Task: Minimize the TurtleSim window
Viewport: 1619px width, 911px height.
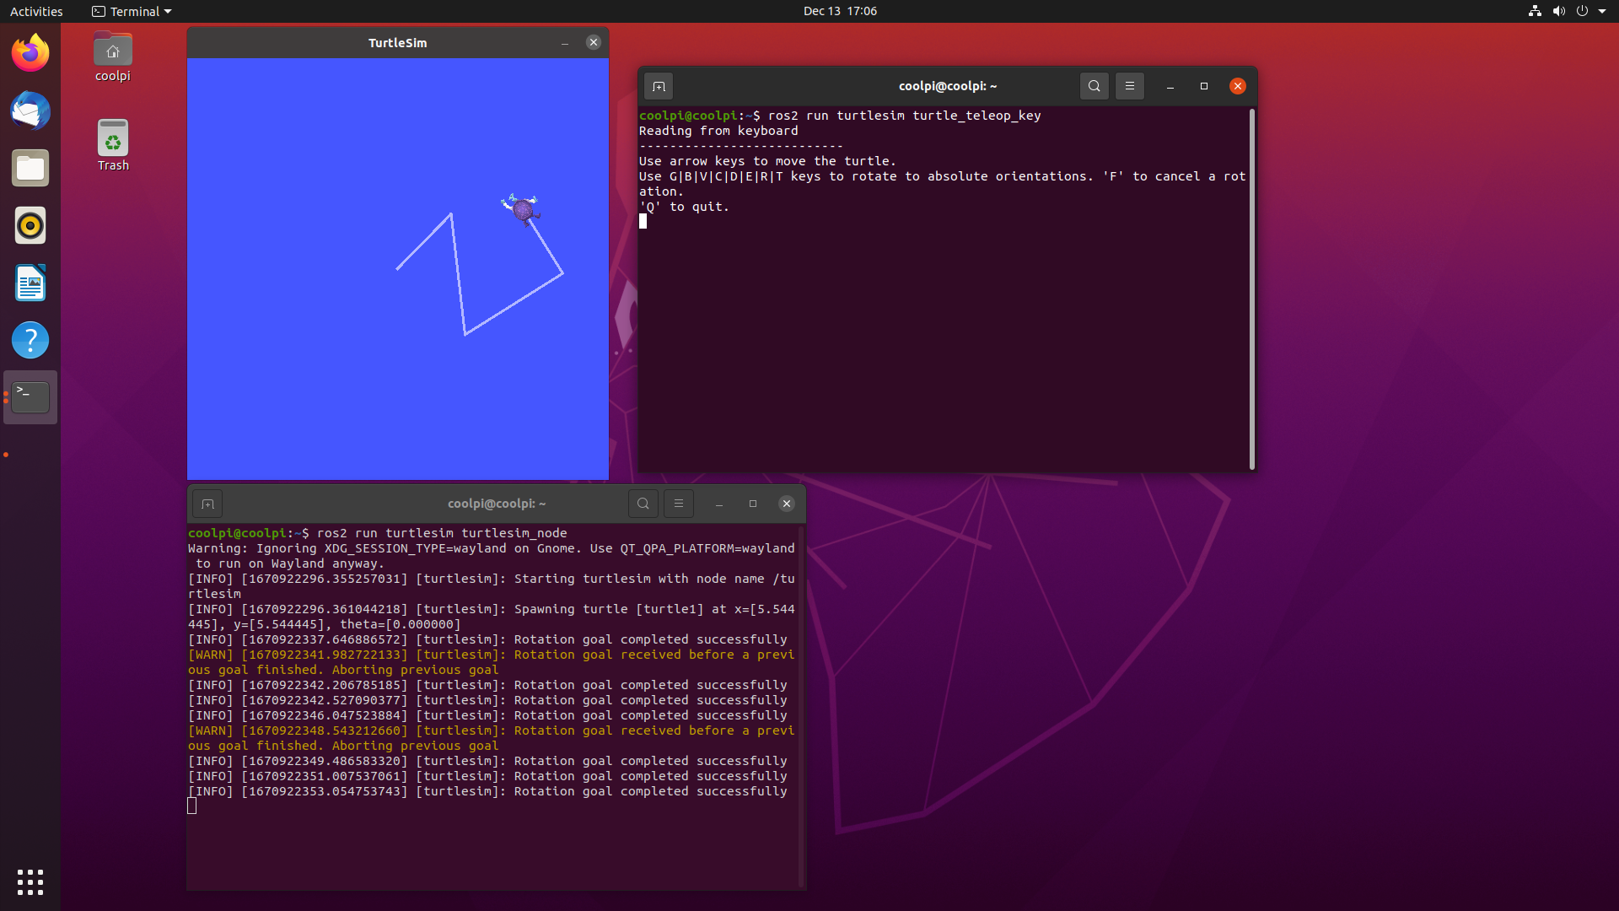Action: pyautogui.click(x=565, y=43)
